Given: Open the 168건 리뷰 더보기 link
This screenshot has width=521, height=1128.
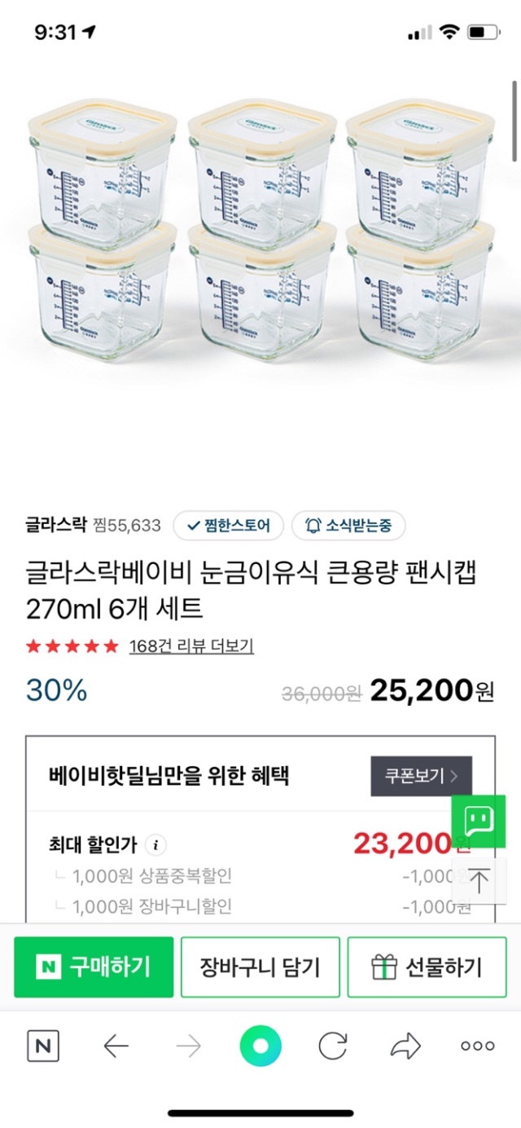Looking at the screenshot, I should 191,646.
